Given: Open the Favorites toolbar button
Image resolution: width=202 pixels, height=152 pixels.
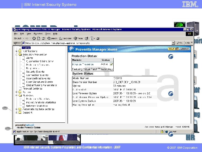Looking at the screenshot, I should [65, 38].
